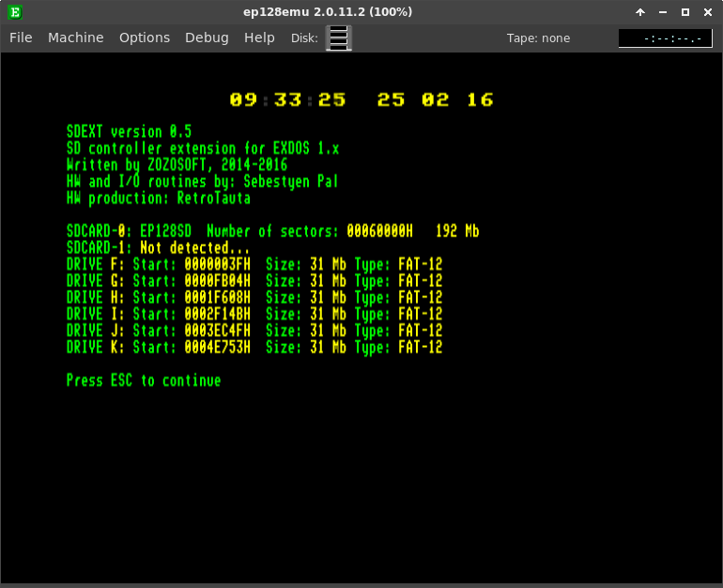The height and width of the screenshot is (588, 723).
Task: Click the keep-above up-arrow window button
Action: coord(640,12)
